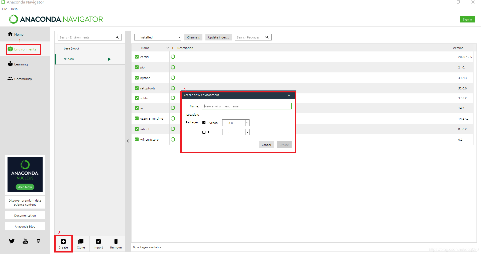The image size is (481, 254).
Task: Open the Environments tab in sidebar
Action: pyautogui.click(x=22, y=49)
